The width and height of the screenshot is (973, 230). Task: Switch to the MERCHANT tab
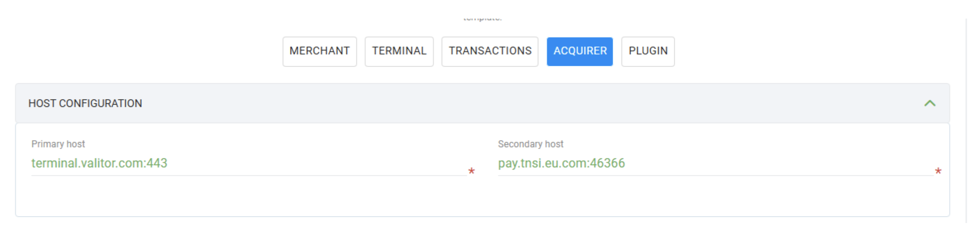(x=319, y=51)
